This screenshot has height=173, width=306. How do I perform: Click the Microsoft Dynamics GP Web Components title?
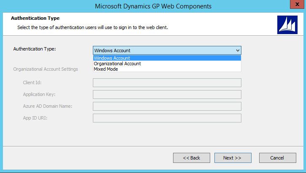tap(153, 6)
